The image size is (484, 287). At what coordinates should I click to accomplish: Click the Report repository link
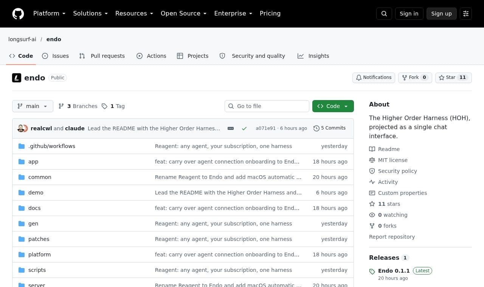pos(392,237)
